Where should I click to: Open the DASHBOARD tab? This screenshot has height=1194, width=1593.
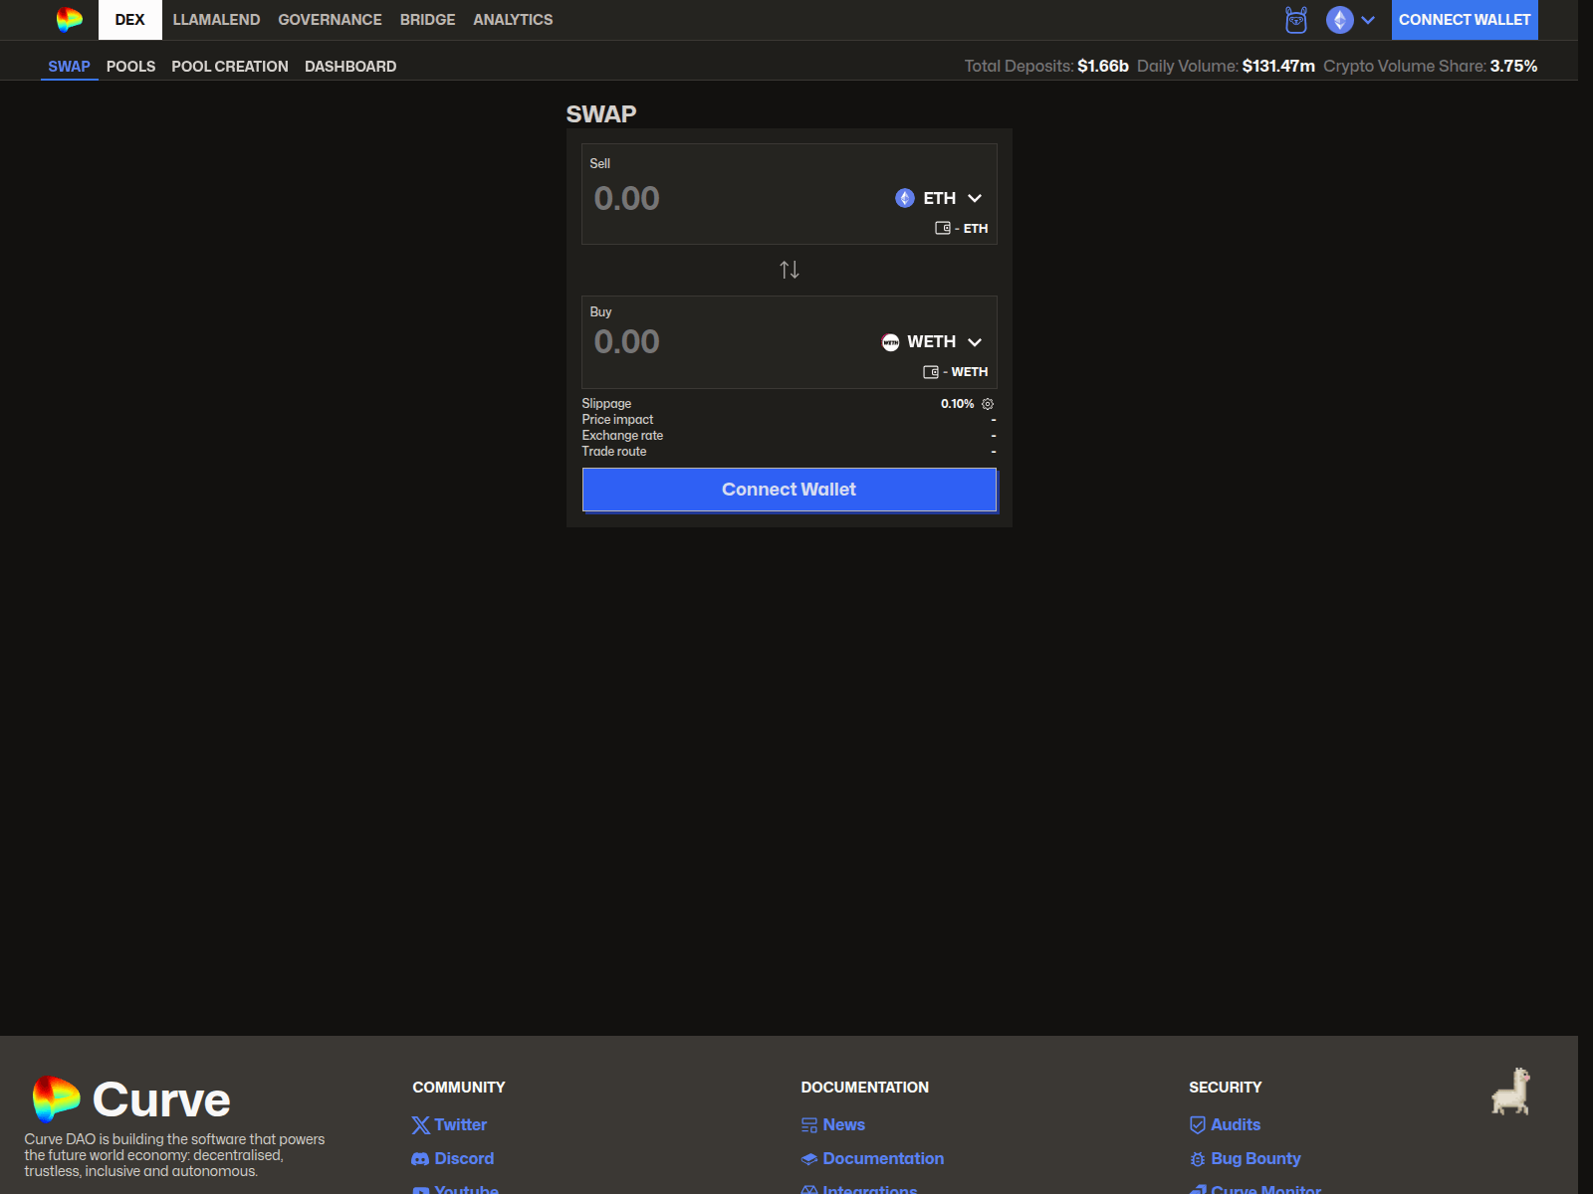point(350,67)
